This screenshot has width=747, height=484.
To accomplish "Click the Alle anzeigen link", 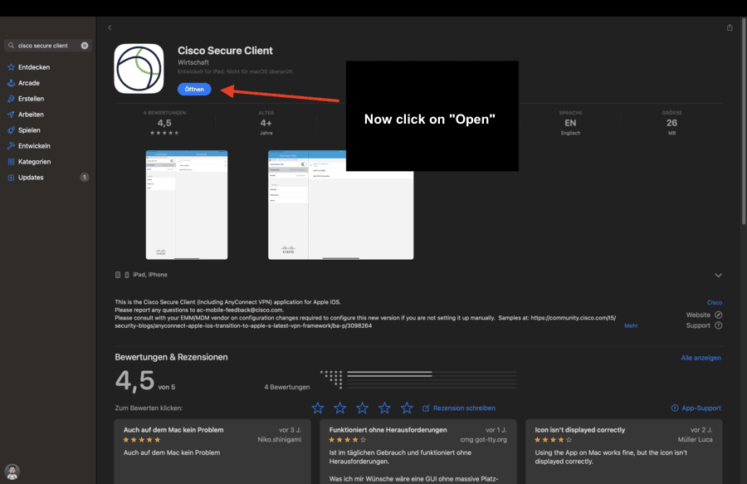I will tap(701, 358).
